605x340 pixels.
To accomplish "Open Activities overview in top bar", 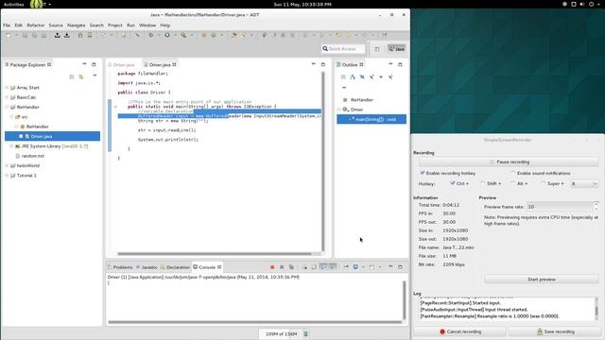I will click(x=13, y=4).
